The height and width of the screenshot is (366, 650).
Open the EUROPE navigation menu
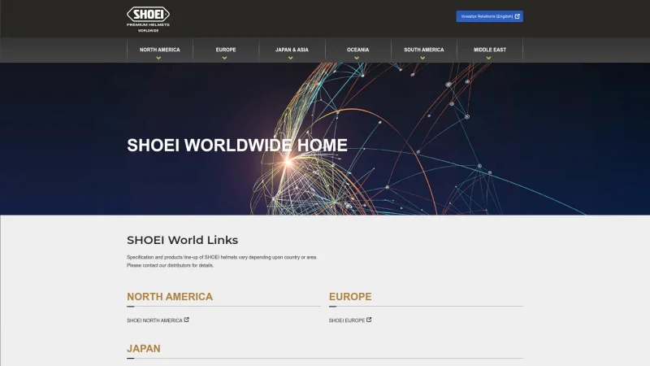(226, 50)
